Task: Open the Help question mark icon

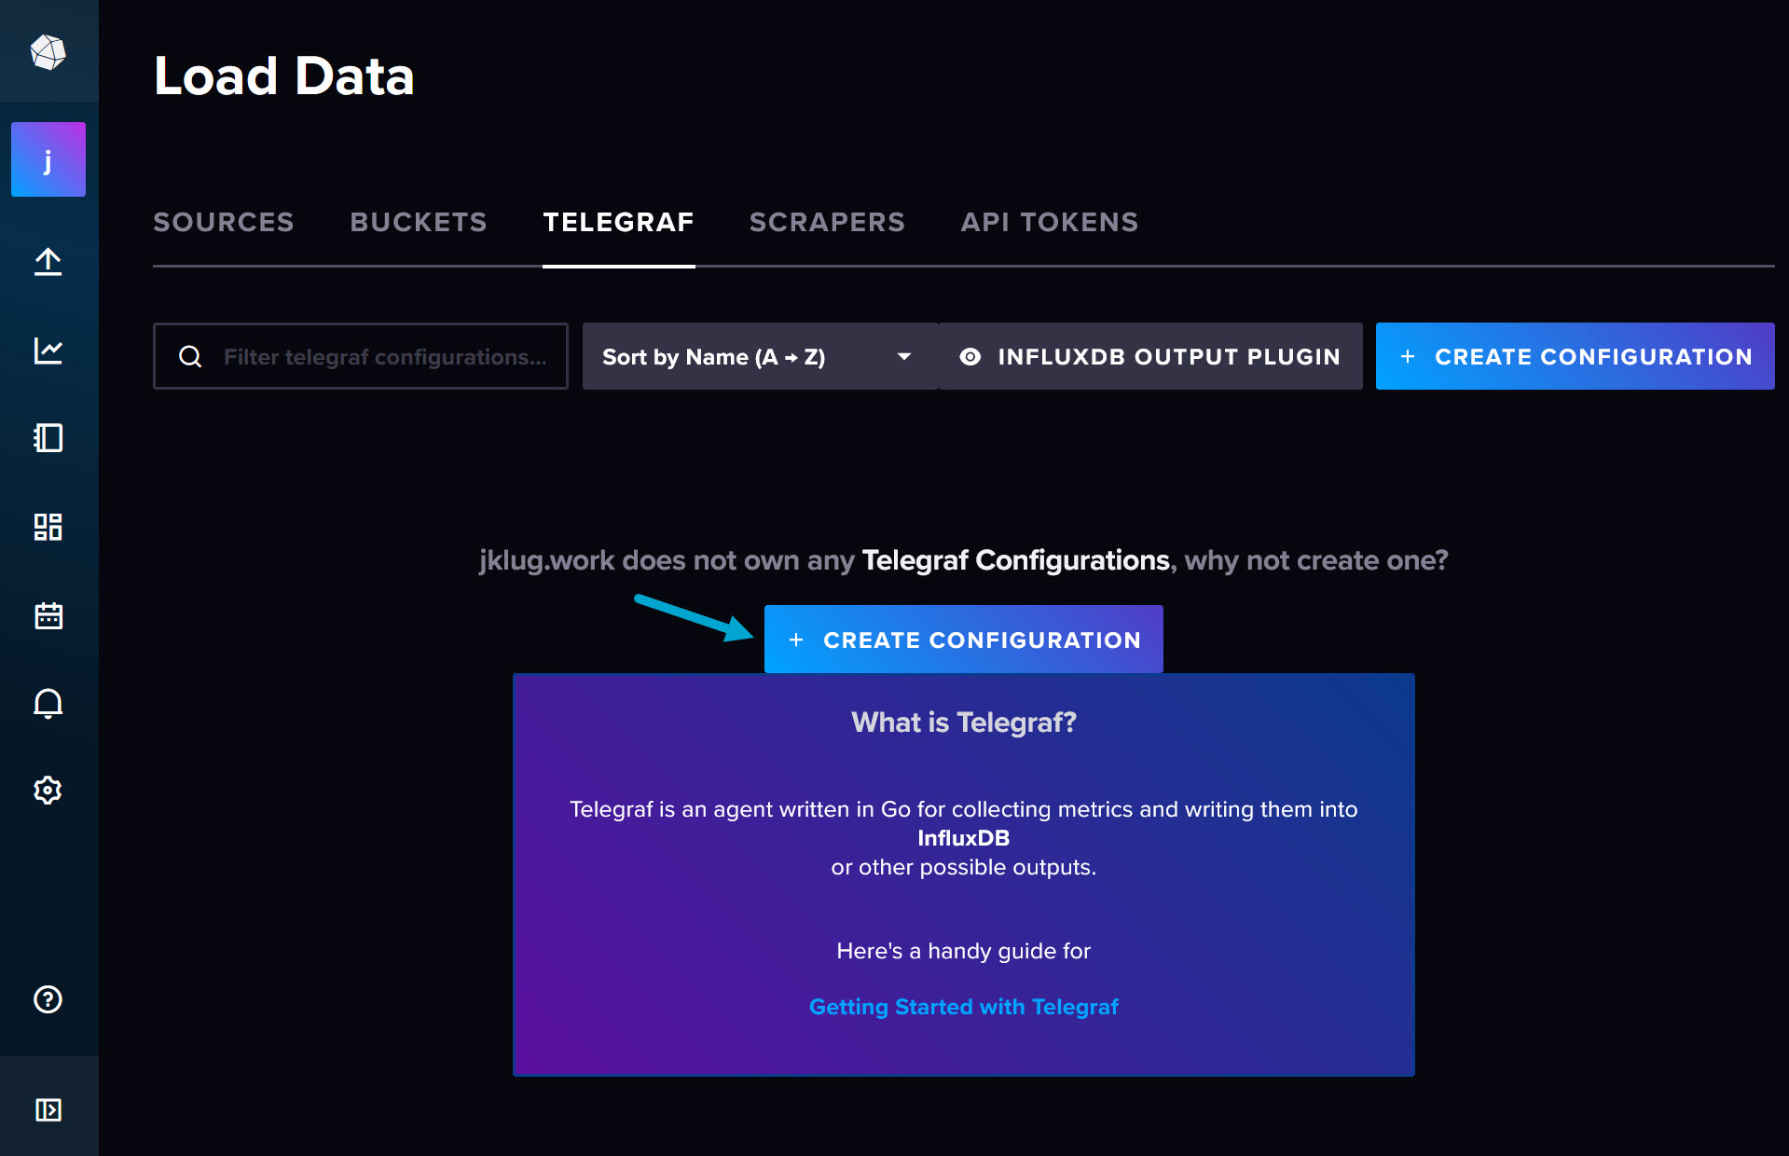Action: [48, 999]
